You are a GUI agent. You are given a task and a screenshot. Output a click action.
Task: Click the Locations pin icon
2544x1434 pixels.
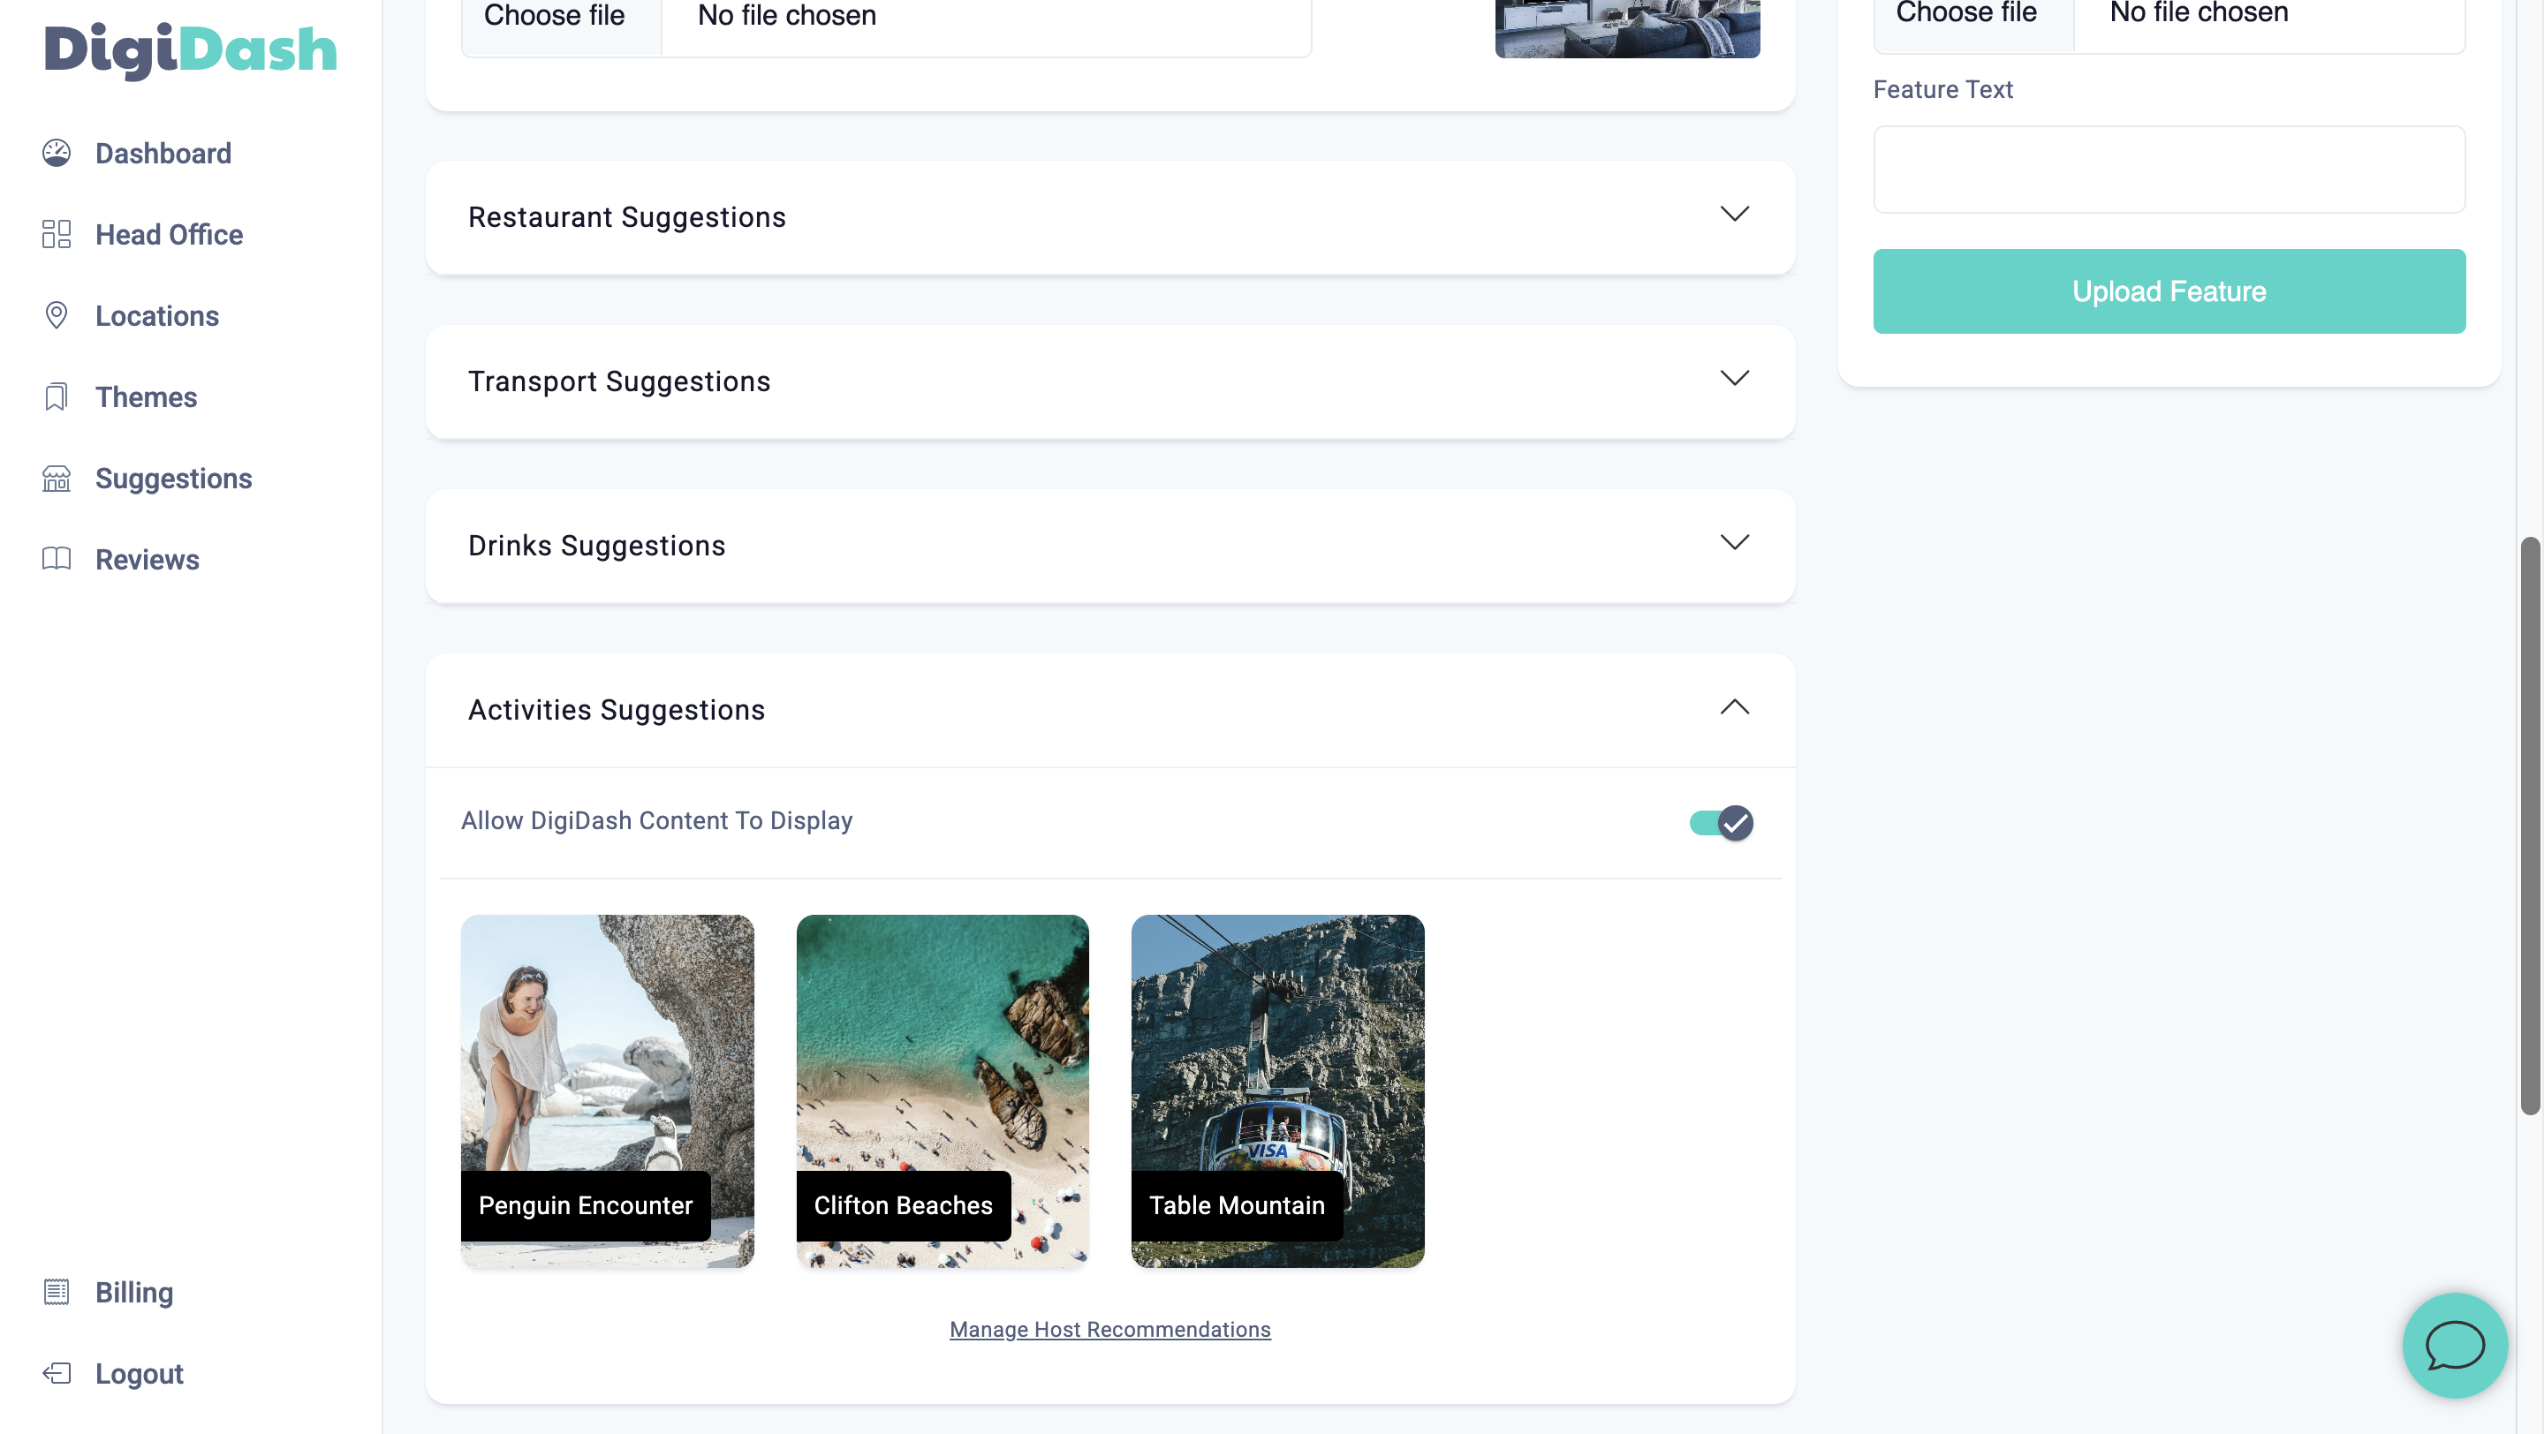click(x=57, y=315)
